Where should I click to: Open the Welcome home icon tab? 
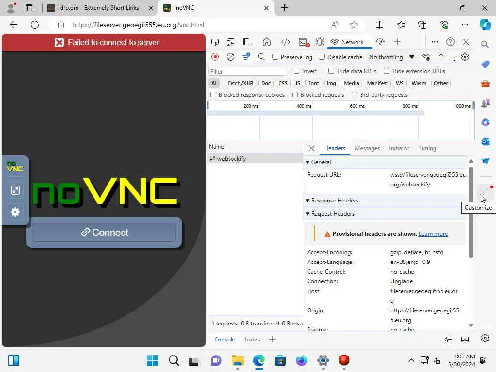tap(267, 42)
